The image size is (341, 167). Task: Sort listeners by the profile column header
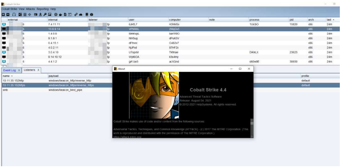pos(320,76)
